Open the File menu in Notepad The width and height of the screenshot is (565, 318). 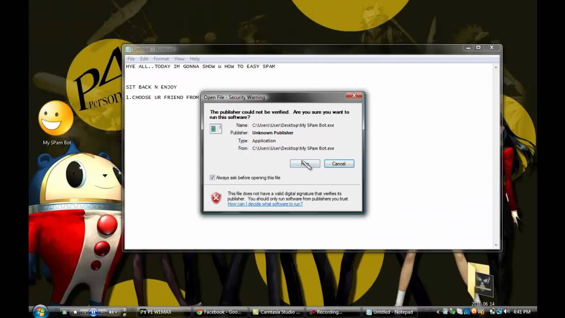pos(131,59)
